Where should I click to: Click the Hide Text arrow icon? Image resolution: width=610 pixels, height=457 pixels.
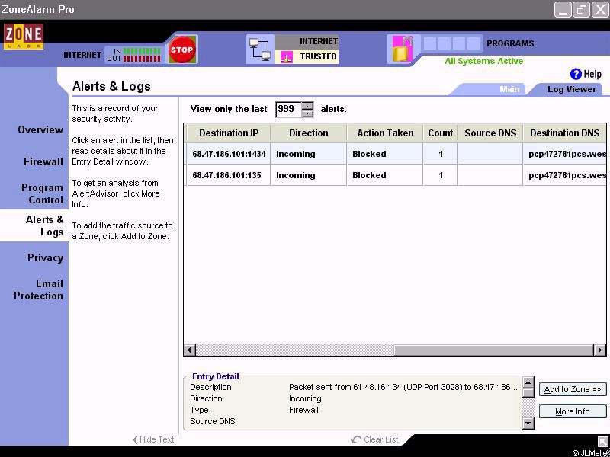click(x=135, y=439)
